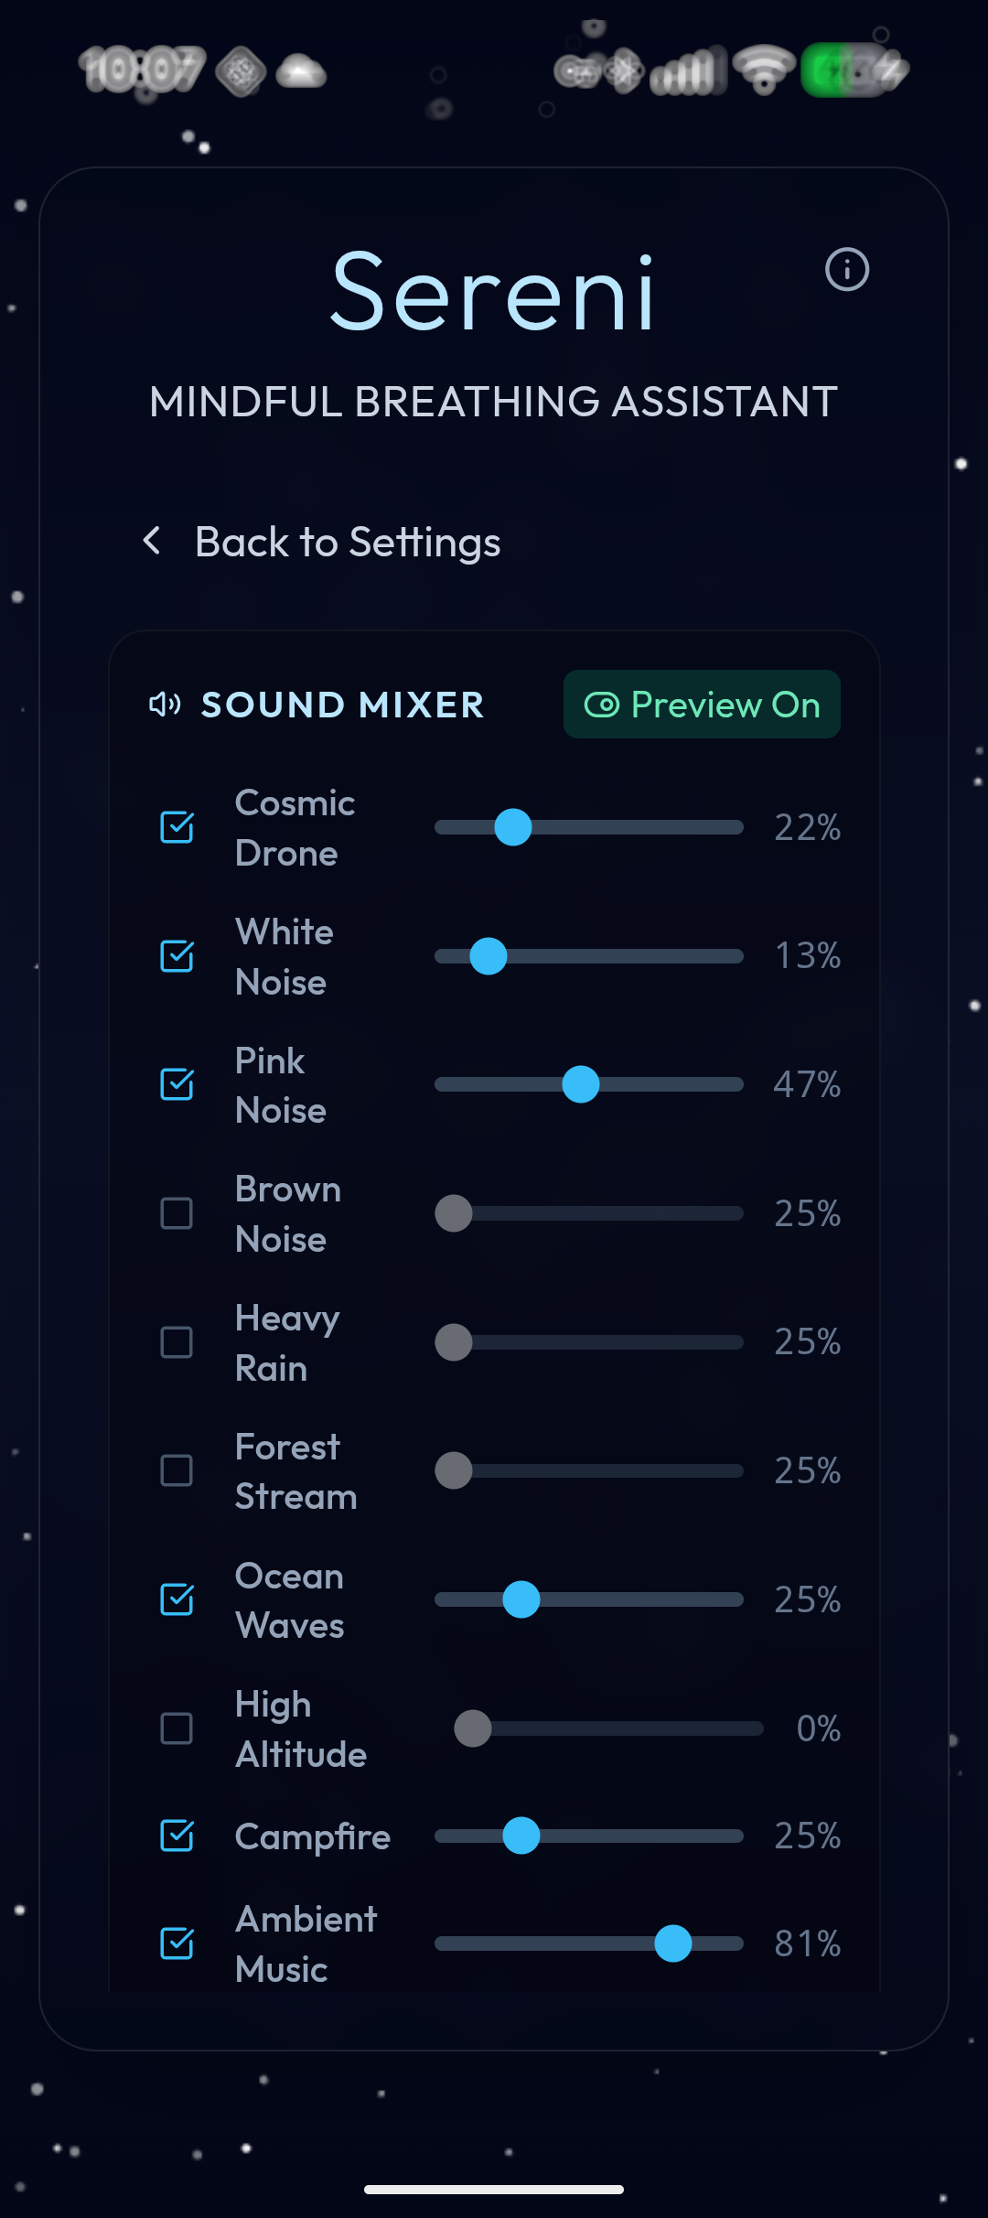Turn off Preview On
This screenshot has height=2218, width=988.
tap(701, 704)
